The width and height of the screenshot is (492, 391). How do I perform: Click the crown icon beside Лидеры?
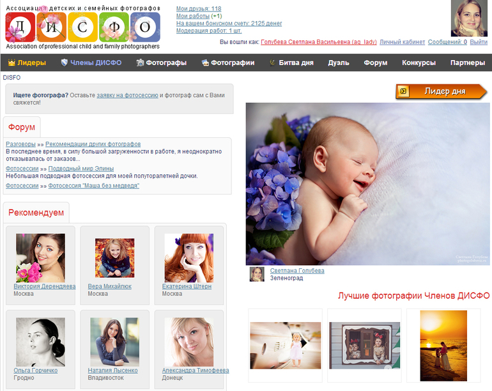pyautogui.click(x=12, y=63)
